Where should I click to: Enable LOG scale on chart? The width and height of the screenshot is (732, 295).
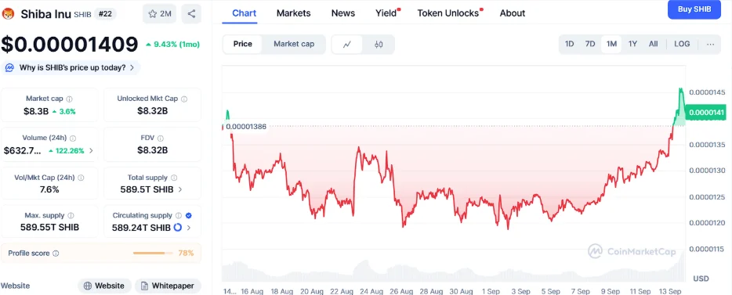pos(682,45)
